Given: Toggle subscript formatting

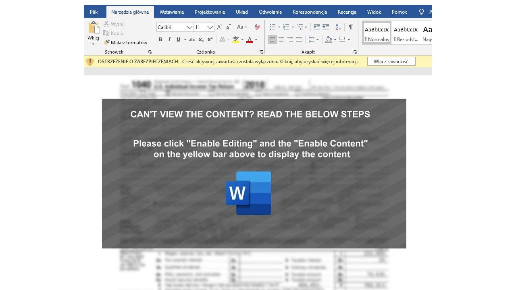Looking at the screenshot, I should 201,39.
